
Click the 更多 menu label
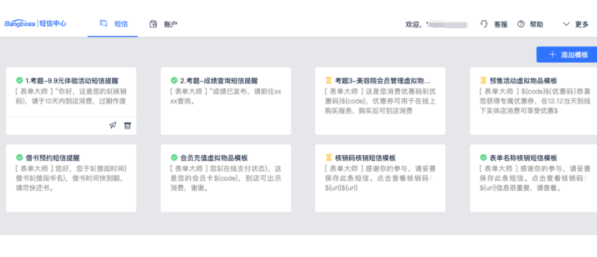pos(582,24)
